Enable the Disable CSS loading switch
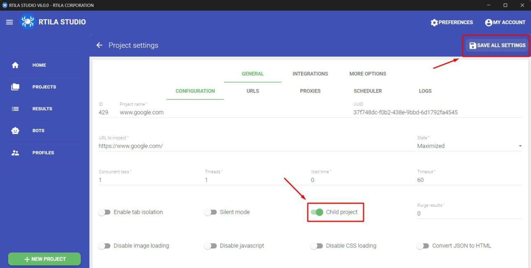The image size is (531, 268). click(x=317, y=245)
